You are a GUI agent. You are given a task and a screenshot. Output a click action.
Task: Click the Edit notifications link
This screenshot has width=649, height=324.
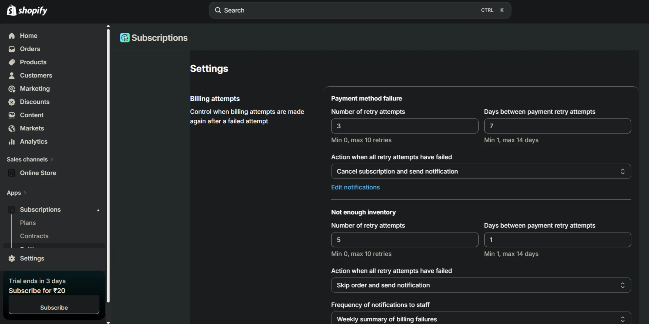(355, 187)
